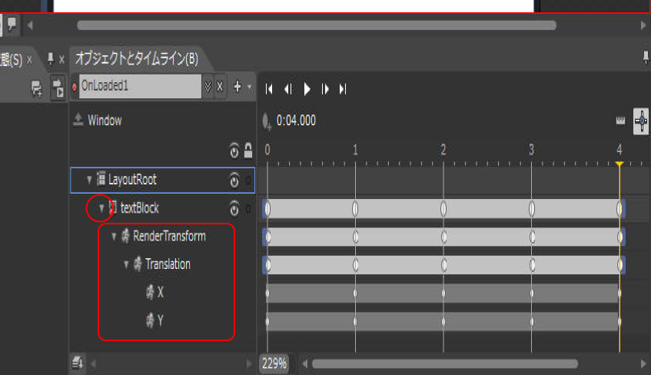Open the storyboard picker dropdown next to OnLoaded1
The width and height of the screenshot is (651, 375).
[x=208, y=86]
